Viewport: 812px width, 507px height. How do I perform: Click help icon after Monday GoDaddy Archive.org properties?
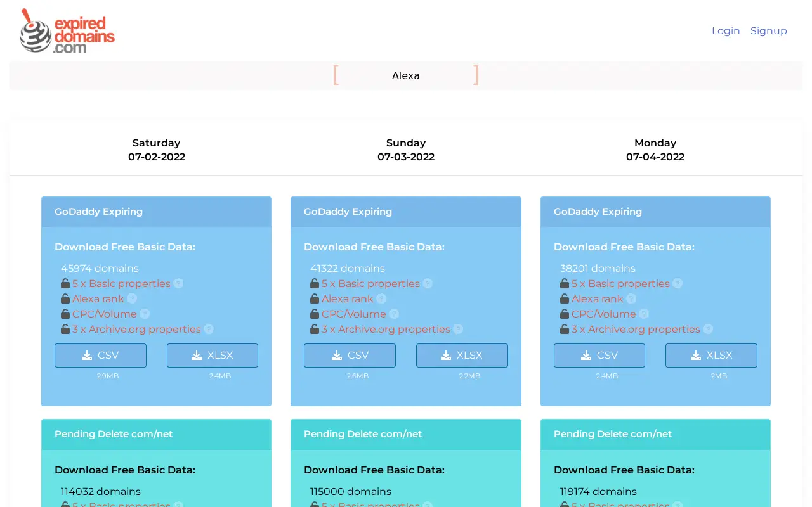click(708, 329)
